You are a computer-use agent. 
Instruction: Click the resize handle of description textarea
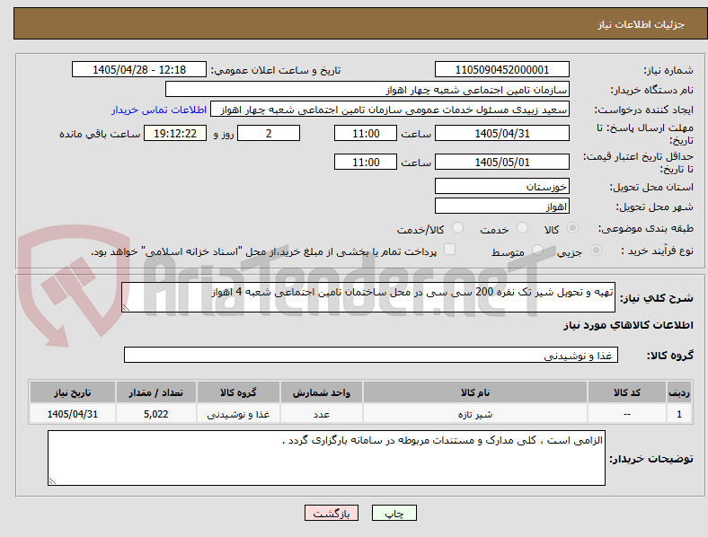coord(126,308)
